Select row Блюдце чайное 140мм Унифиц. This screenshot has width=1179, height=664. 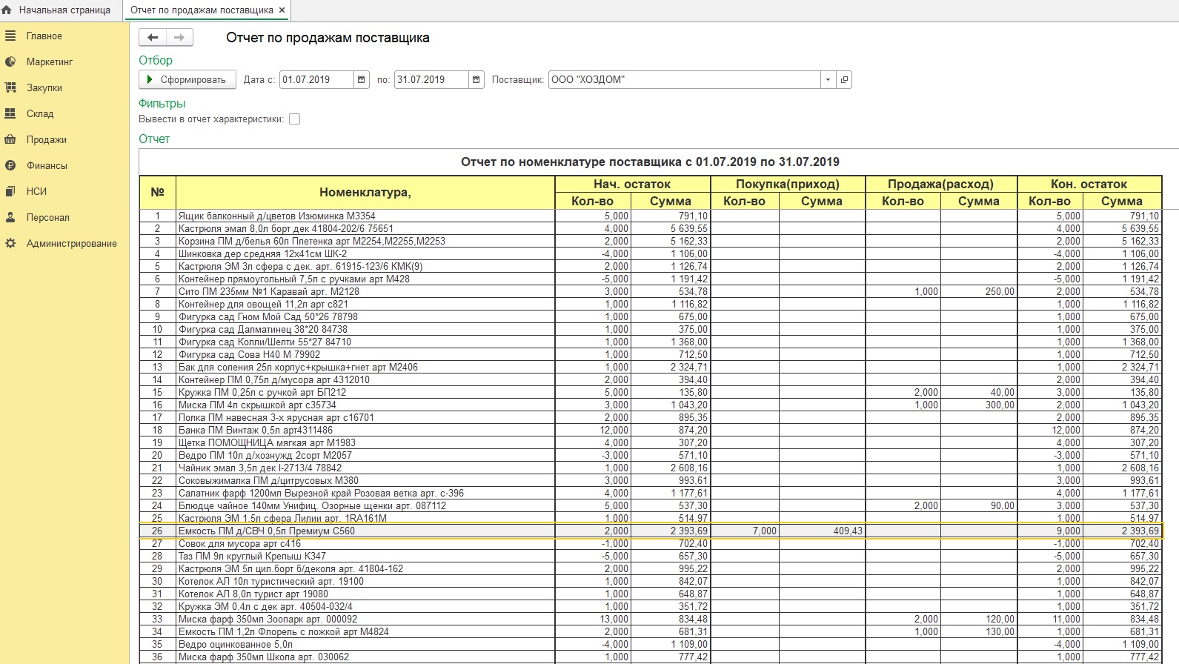click(x=651, y=505)
